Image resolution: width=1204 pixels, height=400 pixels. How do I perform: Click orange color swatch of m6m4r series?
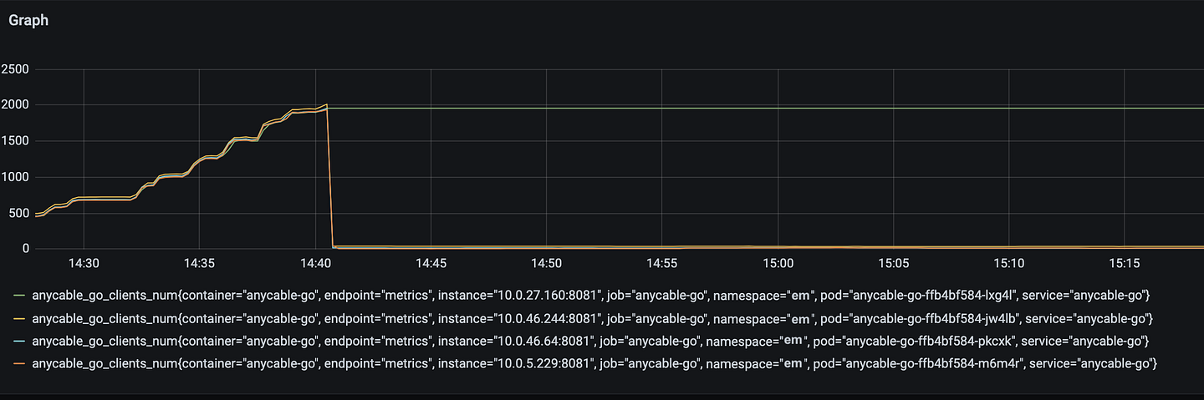19,364
